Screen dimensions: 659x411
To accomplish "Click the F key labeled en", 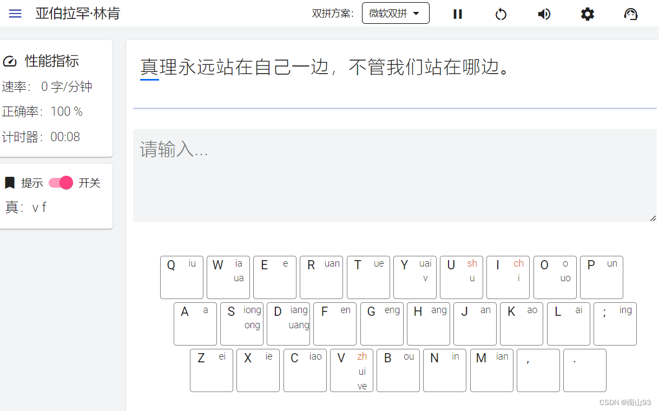I will tap(335, 324).
